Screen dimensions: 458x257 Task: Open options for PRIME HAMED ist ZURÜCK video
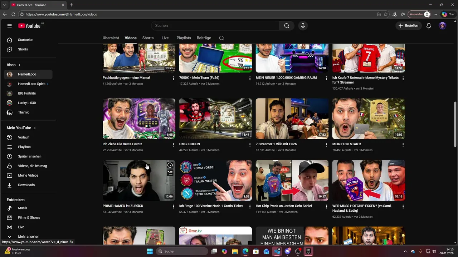tap(174, 206)
